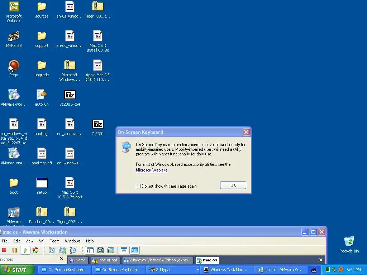Select the VMware Workstation desktop shortcut

(14, 216)
